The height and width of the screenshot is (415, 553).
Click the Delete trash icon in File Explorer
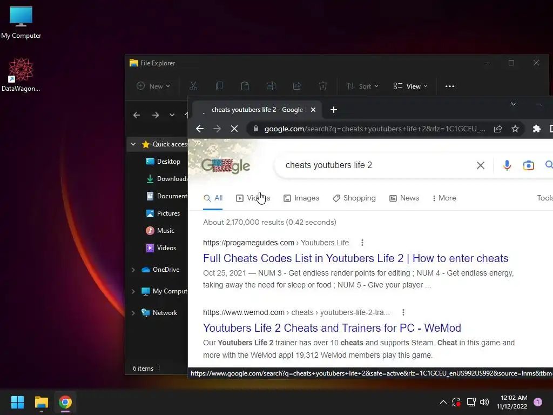click(323, 86)
